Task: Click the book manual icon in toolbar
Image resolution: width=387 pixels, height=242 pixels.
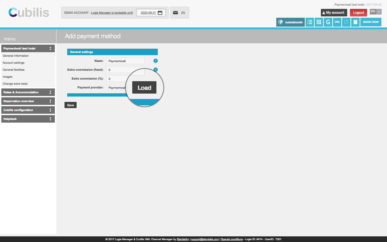Action: [355, 22]
